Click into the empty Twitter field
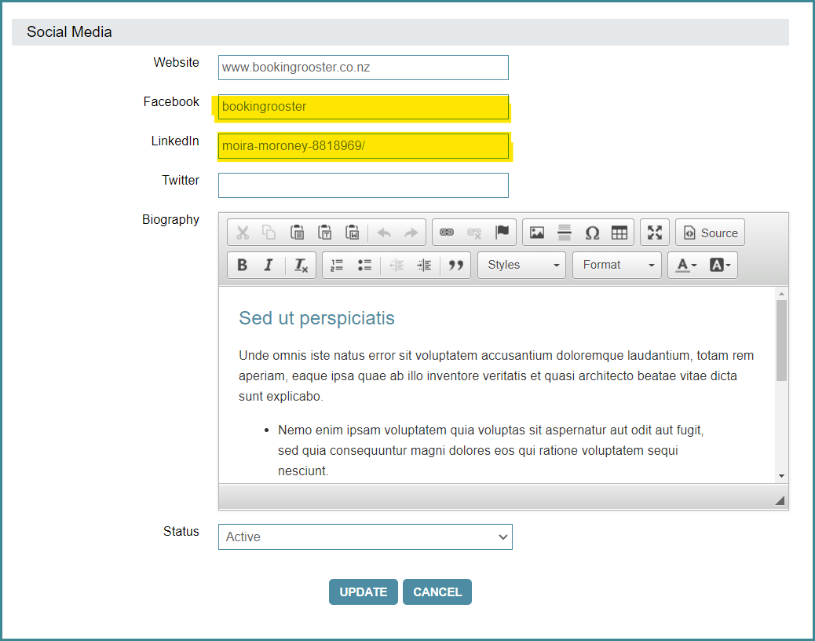 tap(364, 185)
